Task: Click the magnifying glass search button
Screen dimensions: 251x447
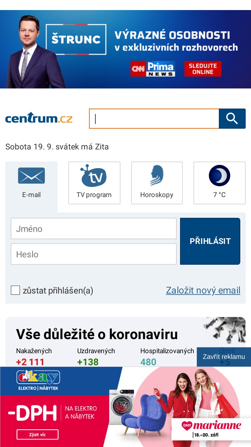Action: coord(232,119)
